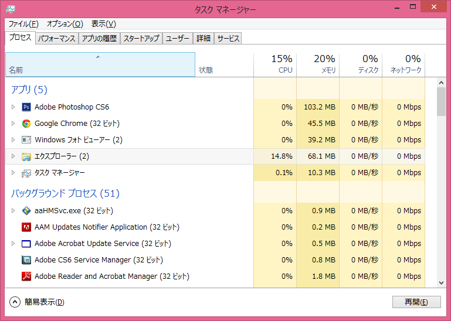Sort by the ディスク column header
The height and width of the screenshot is (321, 451).
[x=361, y=64]
